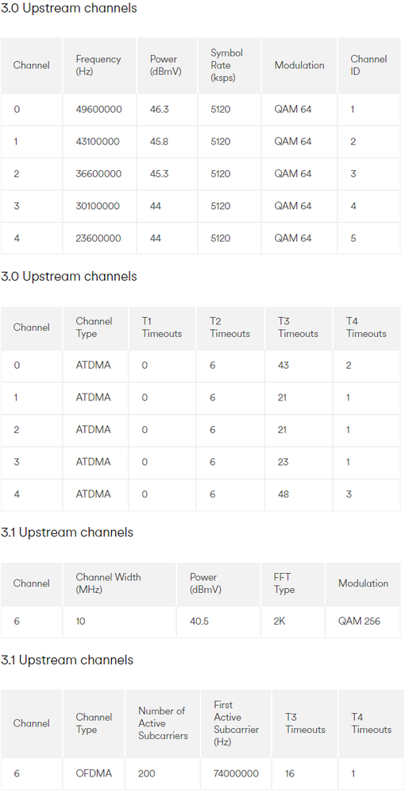Click the 23600000 frequency value
This screenshot has width=409, height=794.
[x=99, y=238]
